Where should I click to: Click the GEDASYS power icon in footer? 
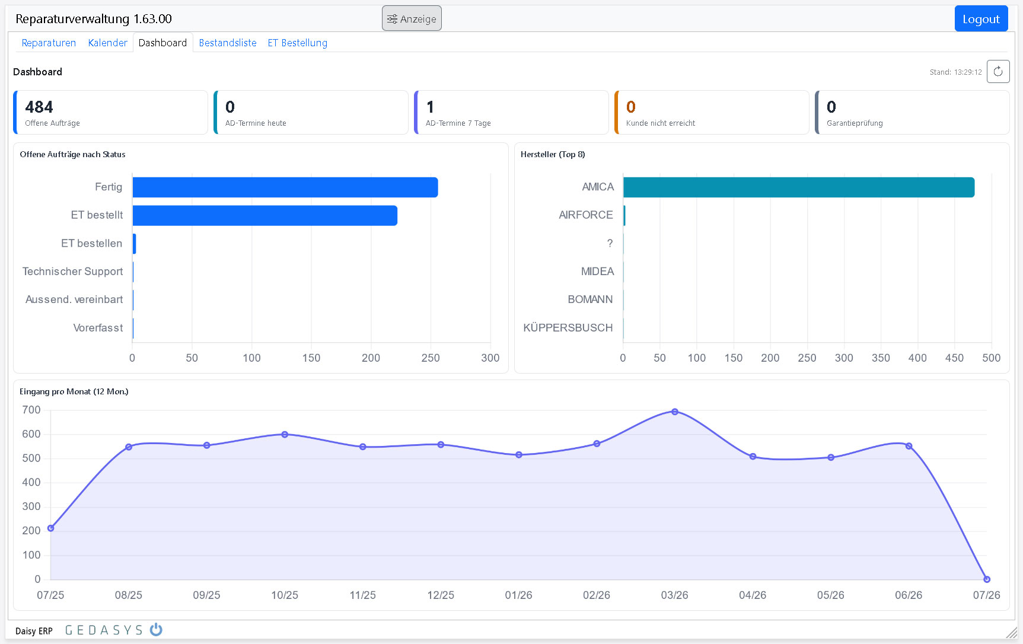[156, 630]
